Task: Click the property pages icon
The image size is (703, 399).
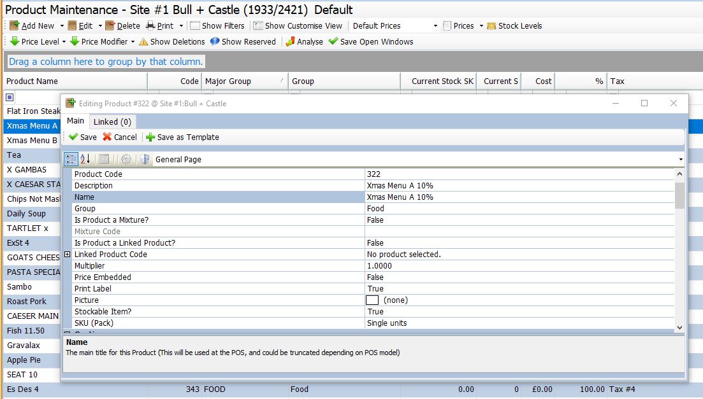Action: tap(104, 159)
